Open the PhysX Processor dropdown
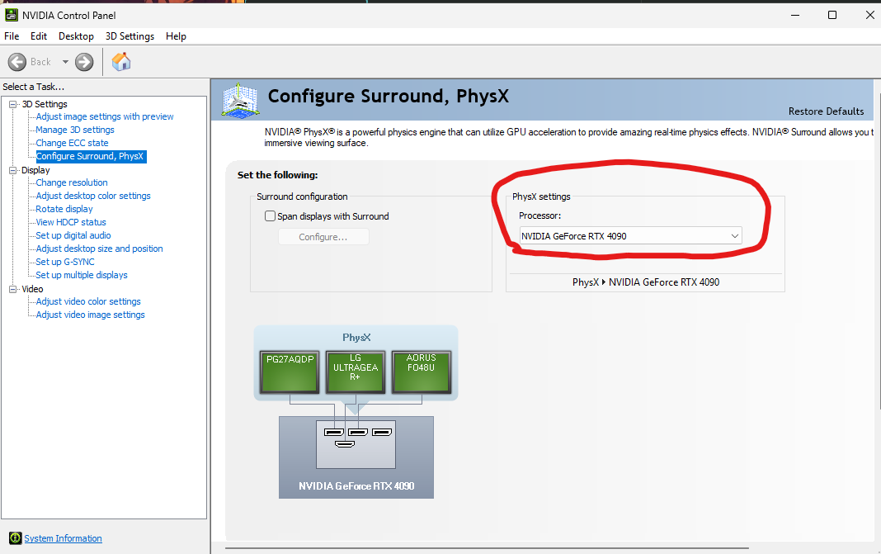881x554 pixels. [630, 235]
